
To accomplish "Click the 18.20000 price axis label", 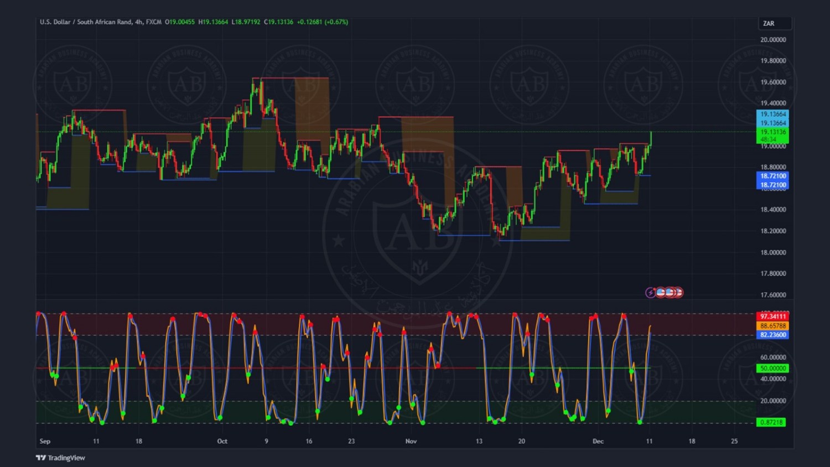I will click(x=773, y=231).
